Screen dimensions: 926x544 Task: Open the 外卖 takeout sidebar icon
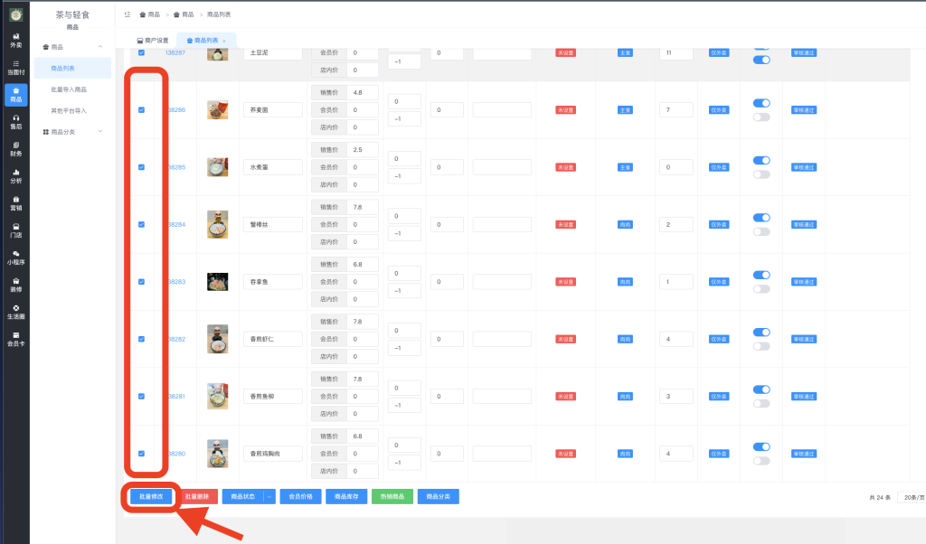tap(15, 40)
